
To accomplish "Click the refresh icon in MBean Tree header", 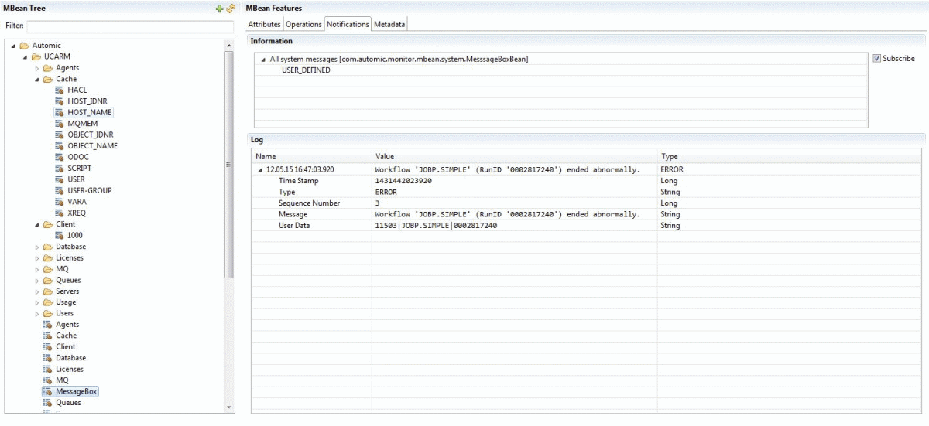I will coord(230,9).
